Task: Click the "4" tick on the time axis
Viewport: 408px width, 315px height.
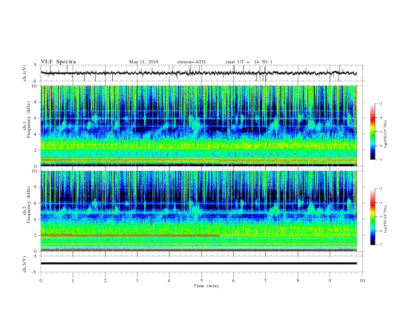Action: click(169, 281)
